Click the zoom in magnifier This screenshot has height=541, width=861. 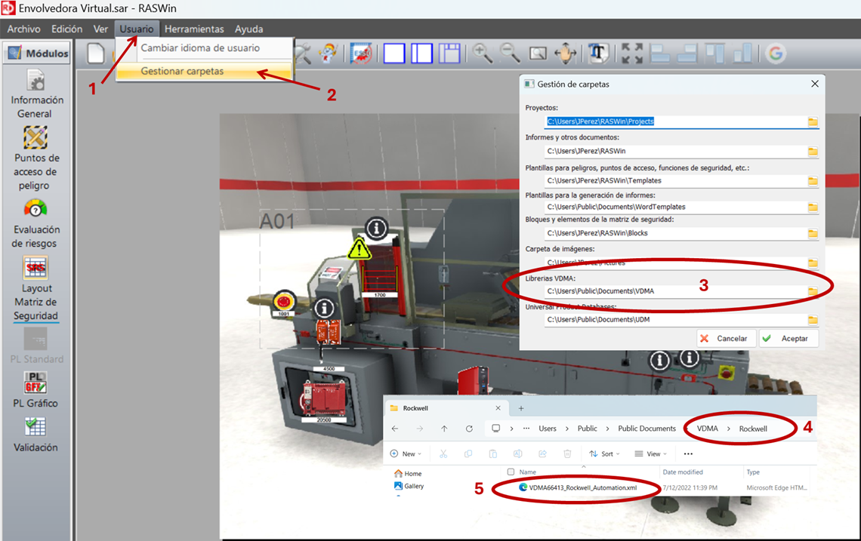coord(482,54)
